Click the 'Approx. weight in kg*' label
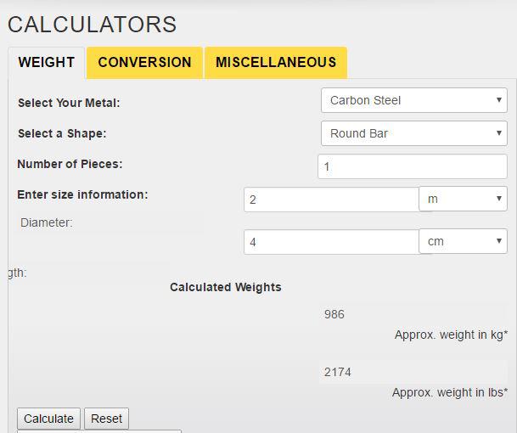 [x=451, y=335]
